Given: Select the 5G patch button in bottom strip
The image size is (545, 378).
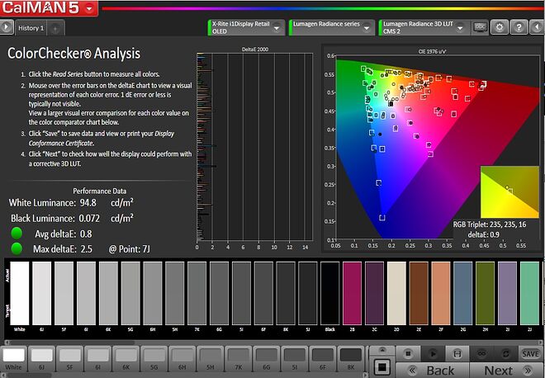Looking at the screenshot, I should pos(154,358).
